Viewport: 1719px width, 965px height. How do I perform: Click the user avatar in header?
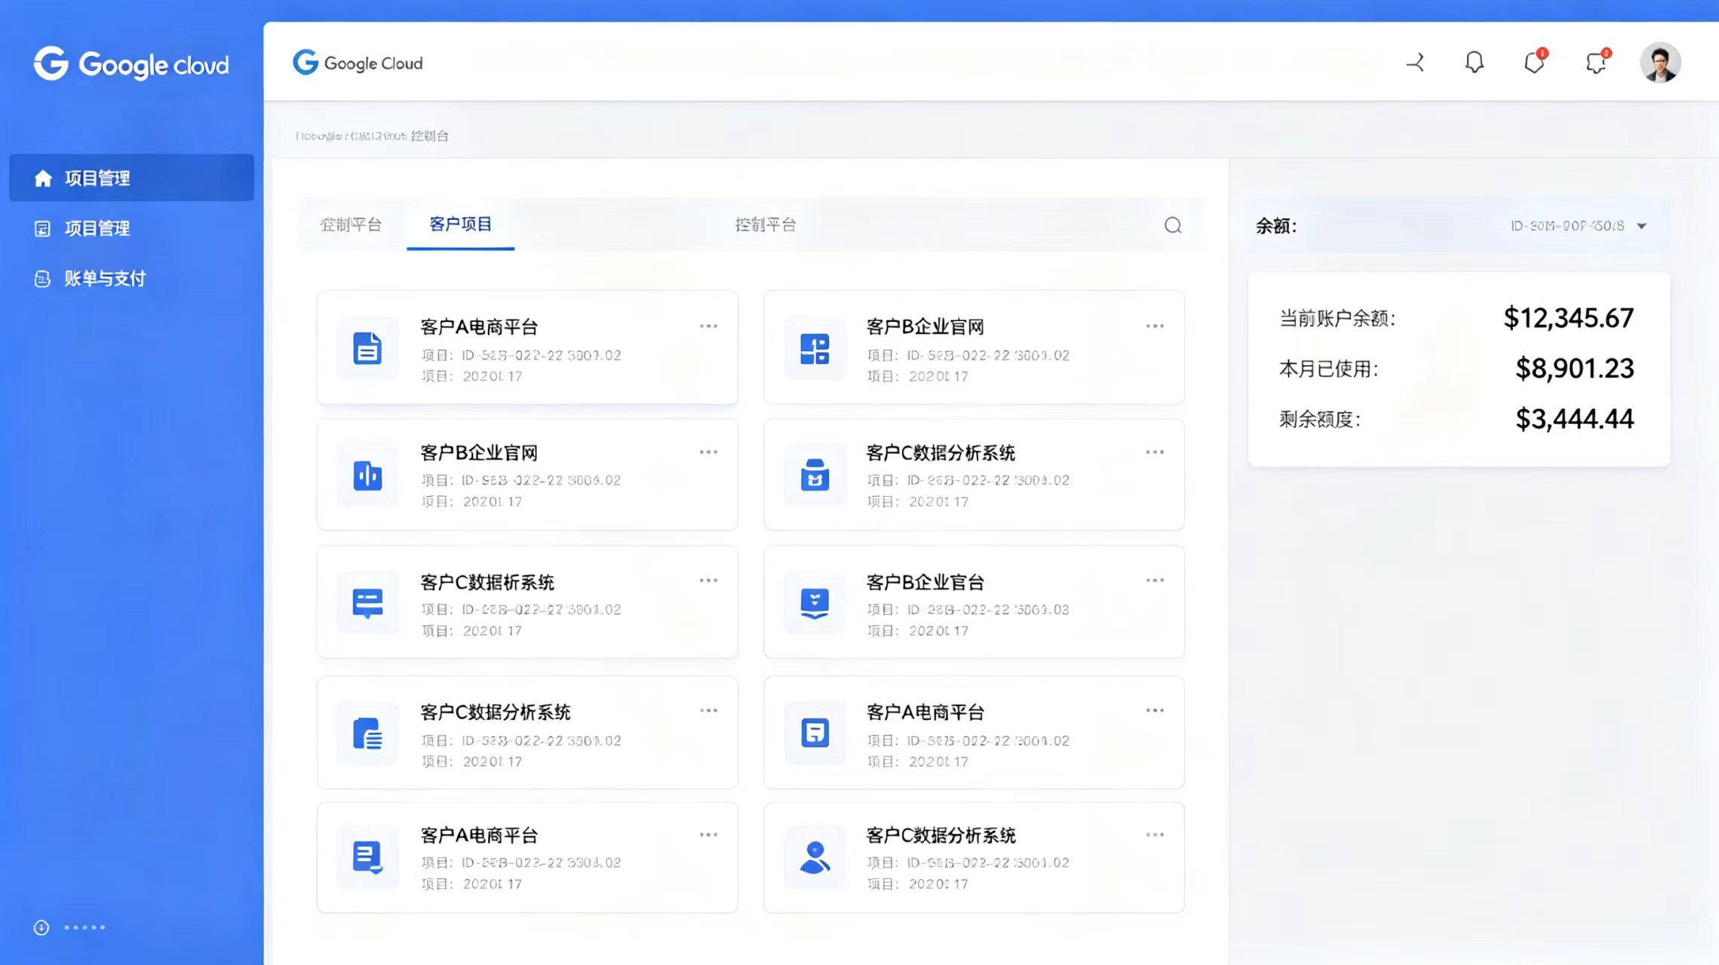tap(1659, 62)
